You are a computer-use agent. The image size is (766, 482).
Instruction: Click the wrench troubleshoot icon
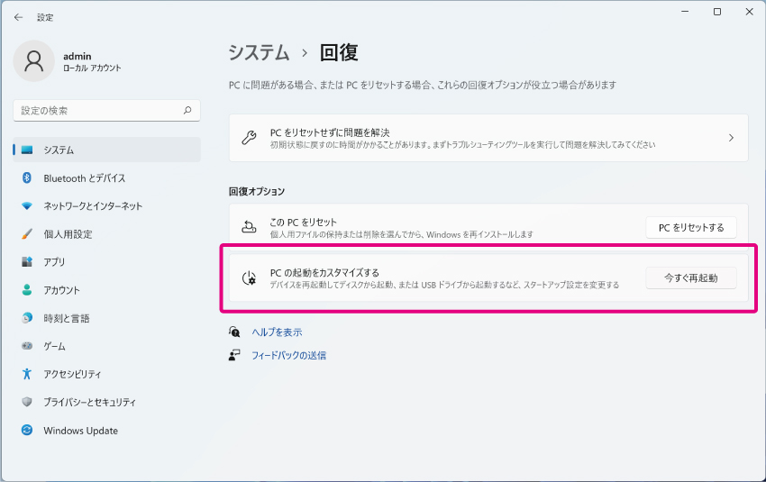point(249,138)
